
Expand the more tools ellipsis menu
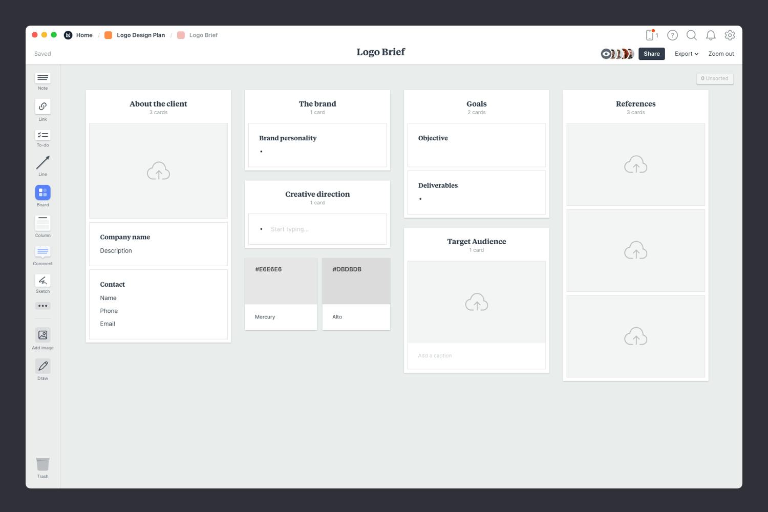point(42,306)
